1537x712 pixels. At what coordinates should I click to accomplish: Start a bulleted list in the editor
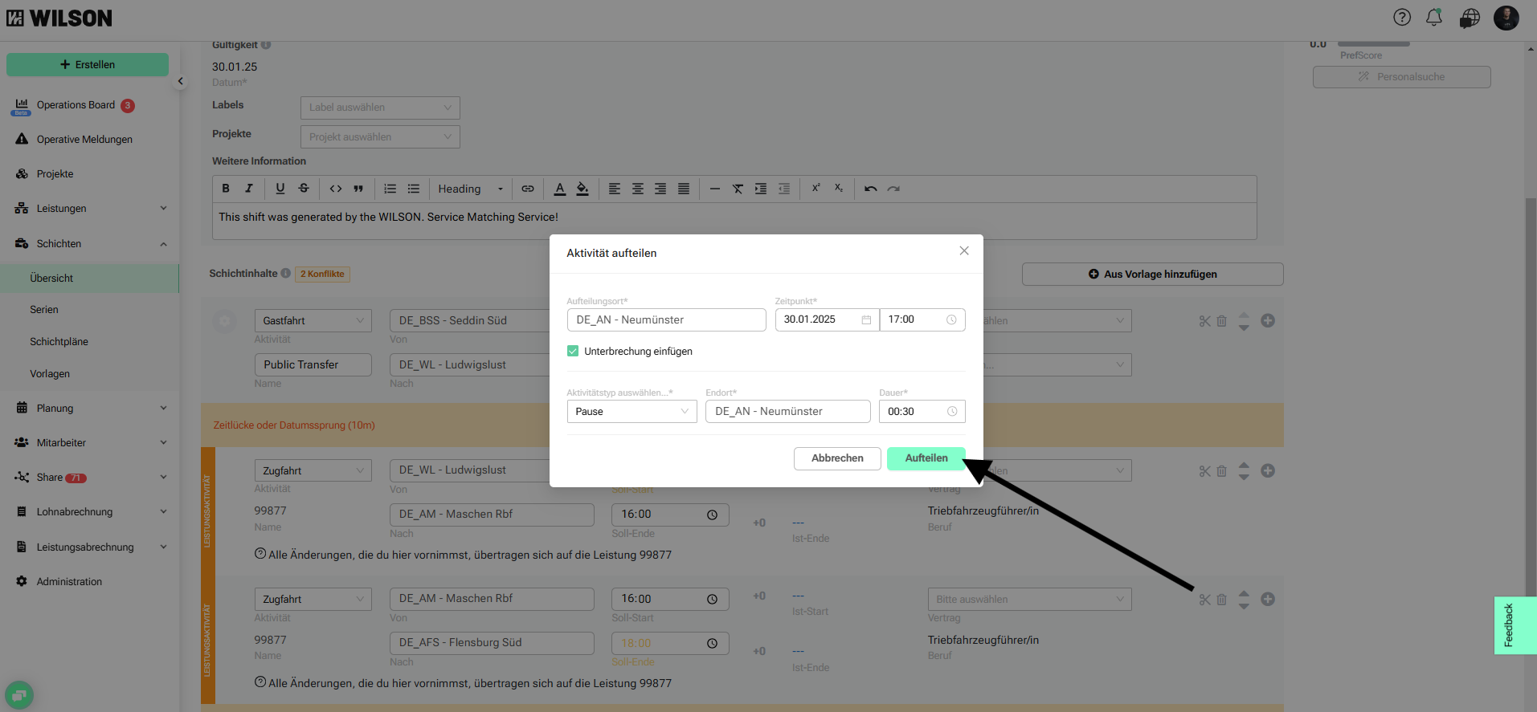click(x=414, y=189)
